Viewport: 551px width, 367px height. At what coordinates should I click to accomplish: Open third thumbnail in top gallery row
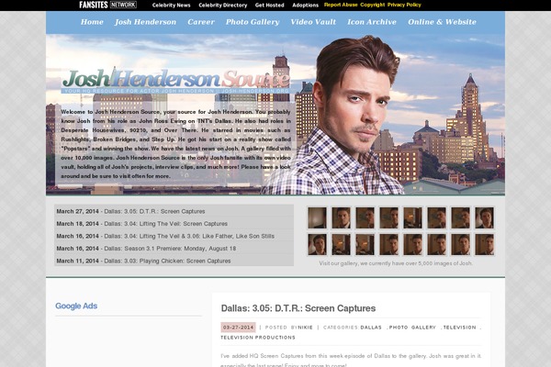[x=365, y=217]
